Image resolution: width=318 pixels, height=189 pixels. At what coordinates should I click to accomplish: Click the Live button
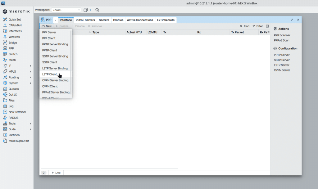pyautogui.click(x=56, y=173)
